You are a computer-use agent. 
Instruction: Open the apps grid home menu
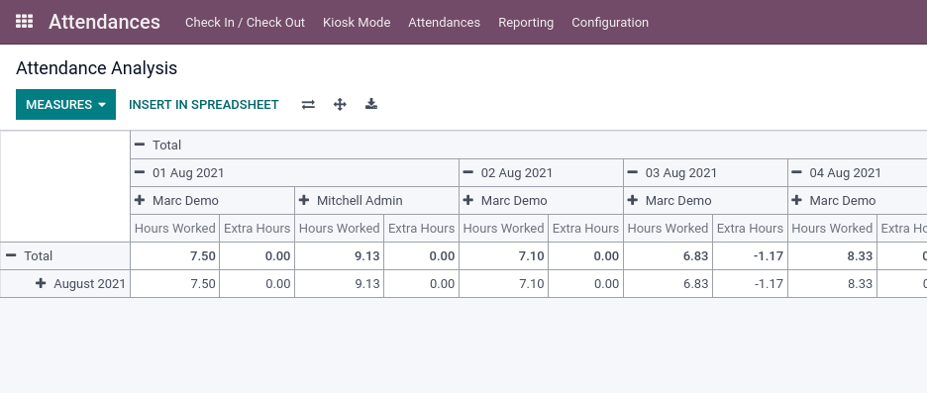click(x=24, y=22)
